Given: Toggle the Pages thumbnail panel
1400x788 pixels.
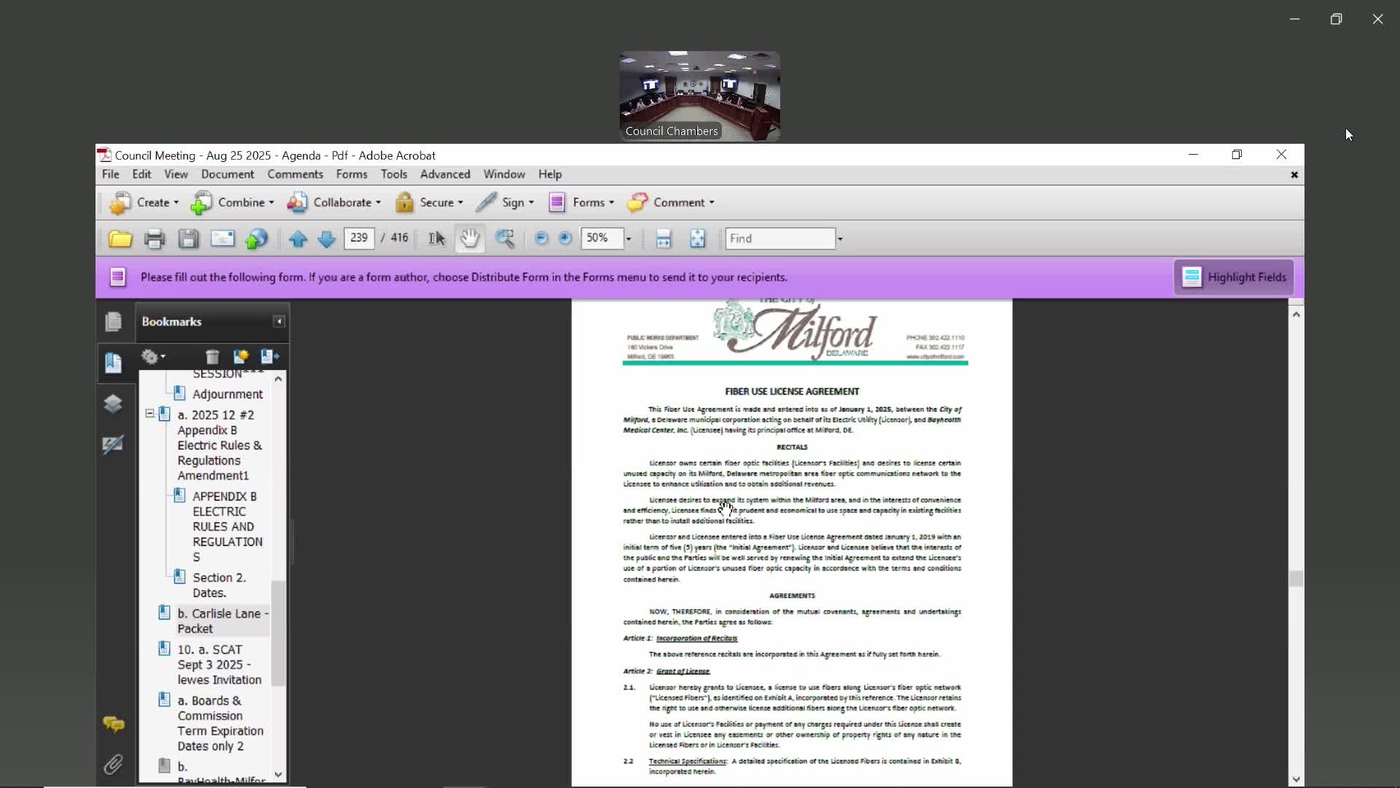Looking at the screenshot, I should pyautogui.click(x=113, y=322).
